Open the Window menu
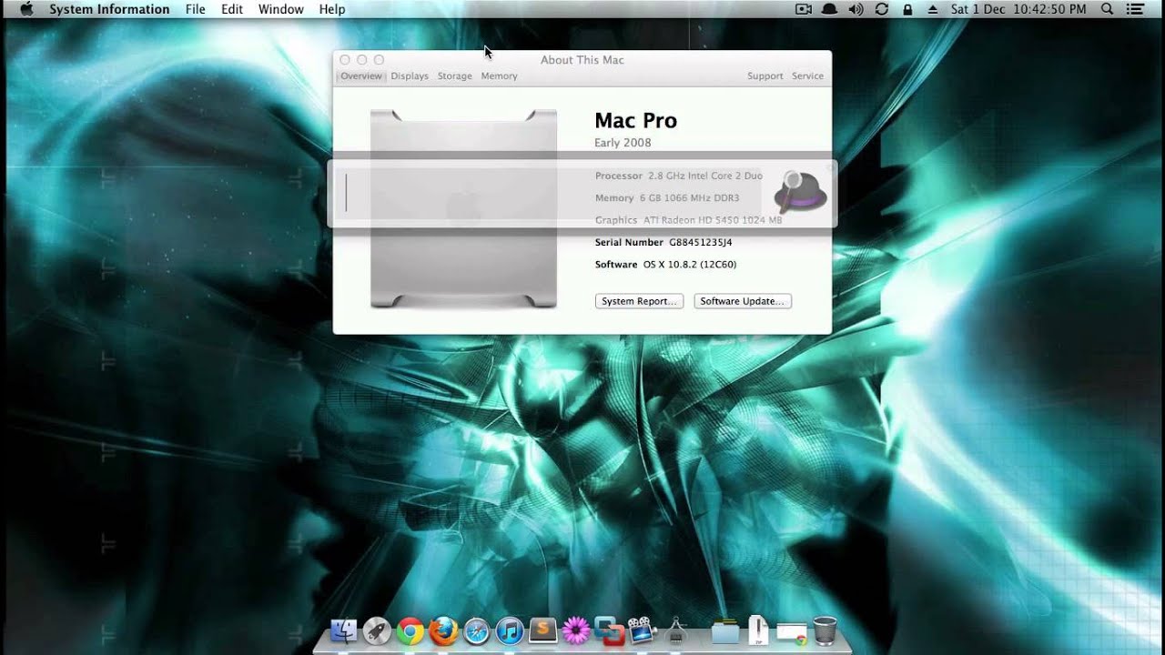The height and width of the screenshot is (655, 1165). tap(281, 9)
